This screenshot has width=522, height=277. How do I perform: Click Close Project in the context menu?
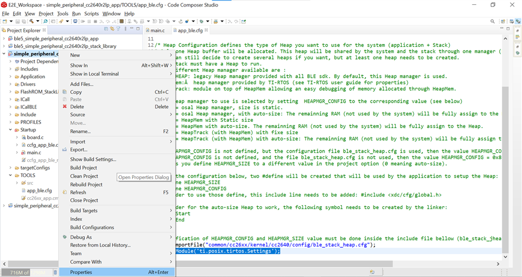click(x=117, y=200)
